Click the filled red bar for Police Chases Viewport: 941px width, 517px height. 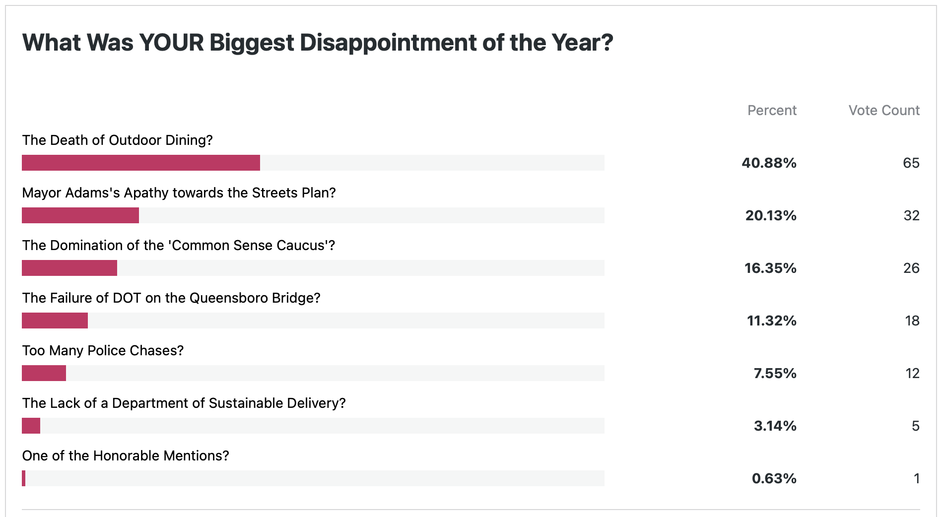click(44, 373)
